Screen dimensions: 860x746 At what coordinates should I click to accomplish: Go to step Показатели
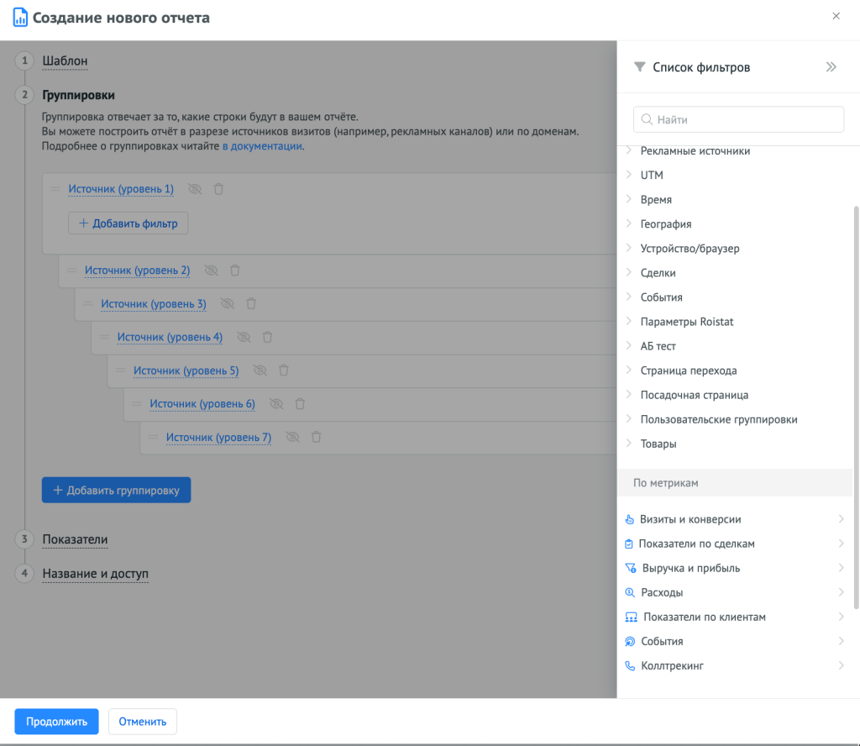pos(75,539)
